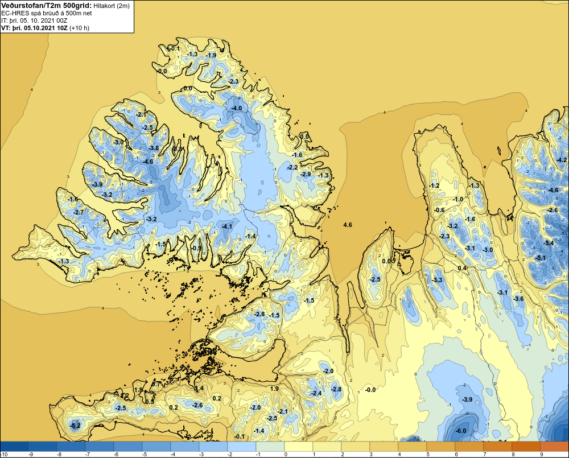Viewport: 569px width, 458px height.
Task: Click the legend swatch between -3 and -2
Action: pos(213,446)
